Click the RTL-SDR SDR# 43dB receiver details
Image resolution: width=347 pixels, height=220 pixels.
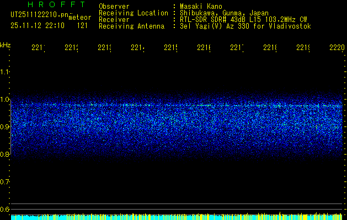[243, 20]
